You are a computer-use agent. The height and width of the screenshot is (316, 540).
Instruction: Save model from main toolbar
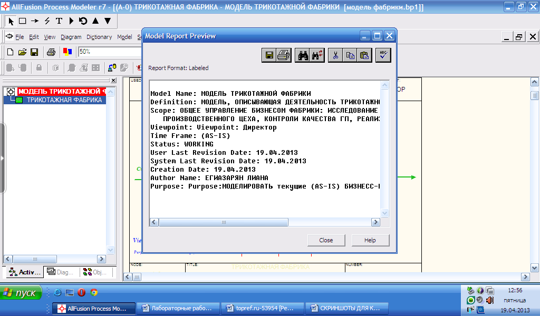point(34,52)
